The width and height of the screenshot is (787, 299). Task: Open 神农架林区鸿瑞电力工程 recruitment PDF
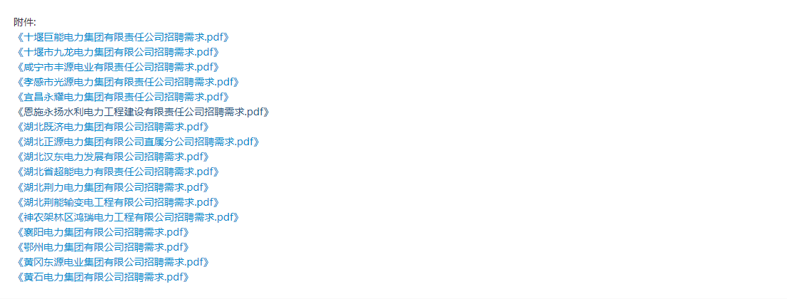(x=127, y=217)
